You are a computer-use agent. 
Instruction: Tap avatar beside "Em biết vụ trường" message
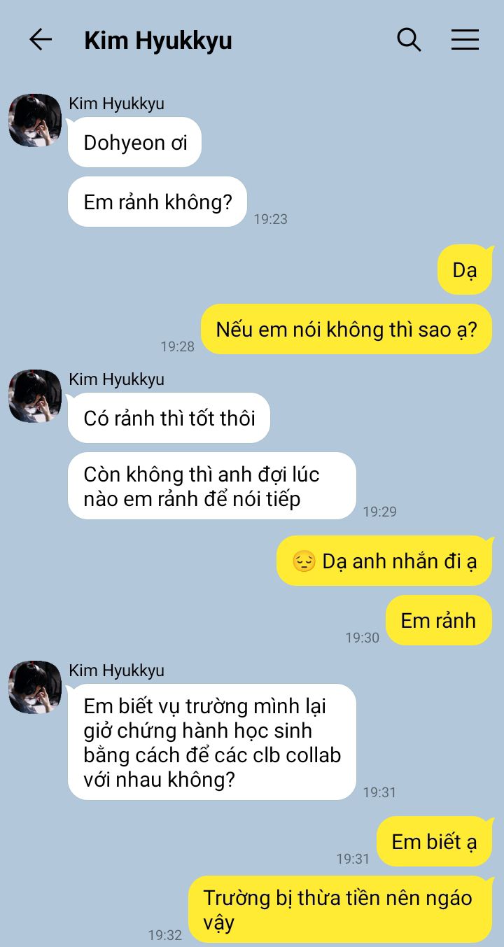click(35, 687)
